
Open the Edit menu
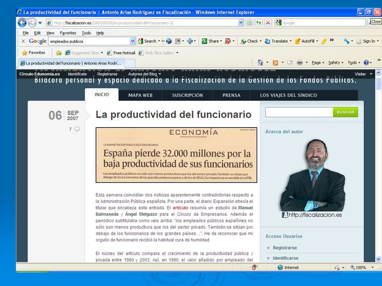click(x=37, y=33)
